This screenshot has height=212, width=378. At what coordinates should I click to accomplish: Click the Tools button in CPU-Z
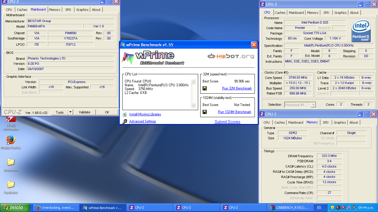(x=60, y=112)
